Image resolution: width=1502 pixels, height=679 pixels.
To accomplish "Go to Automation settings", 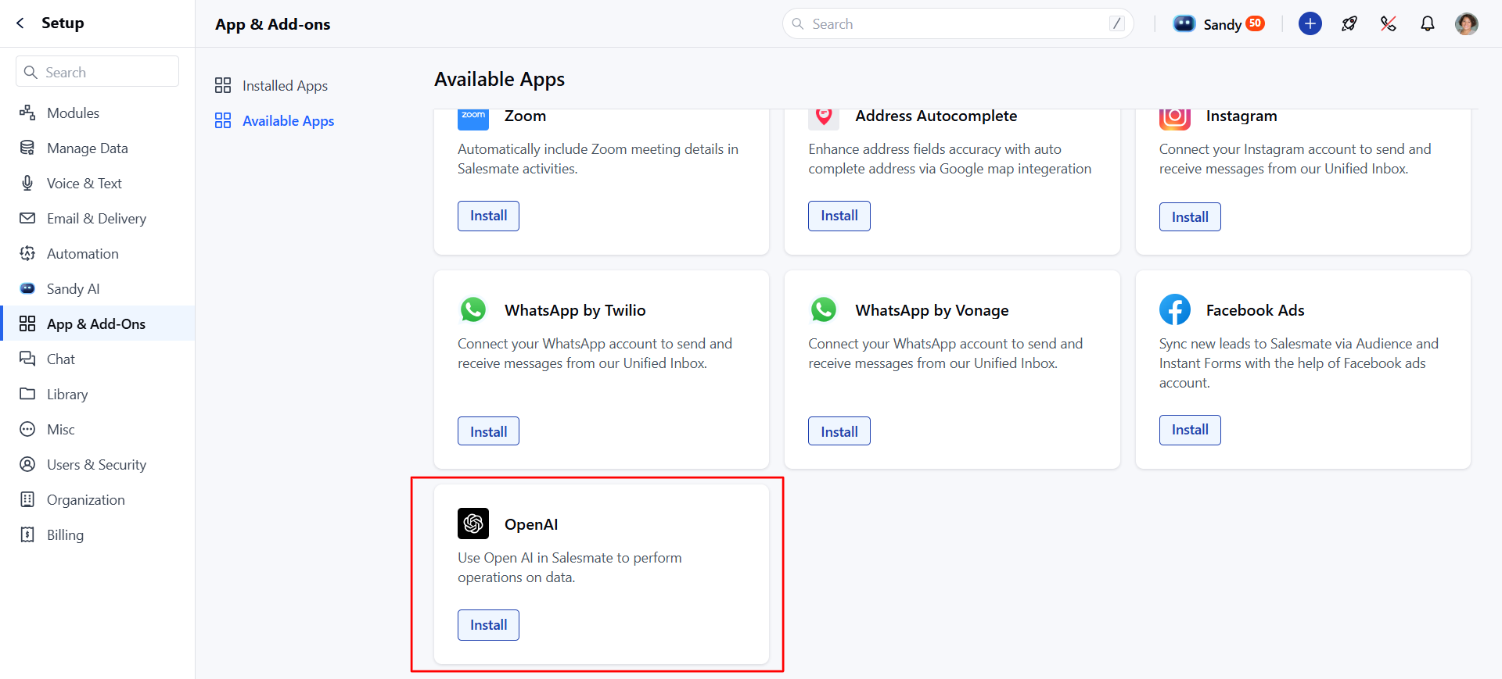I will pyautogui.click(x=82, y=253).
